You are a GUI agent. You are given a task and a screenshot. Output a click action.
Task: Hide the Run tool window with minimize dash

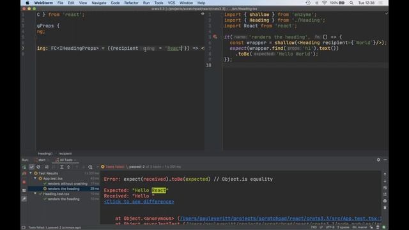385,160
